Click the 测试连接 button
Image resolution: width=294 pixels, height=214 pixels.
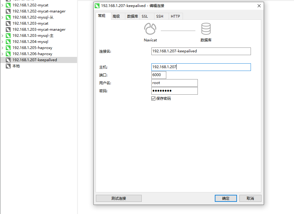click(119, 198)
